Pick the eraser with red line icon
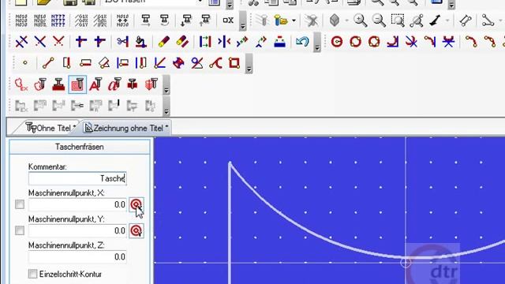The width and height of the screenshot is (505, 284). (x=182, y=42)
